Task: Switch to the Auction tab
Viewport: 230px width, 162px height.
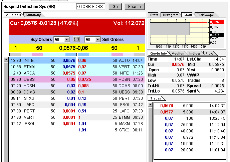Action: pos(178,53)
